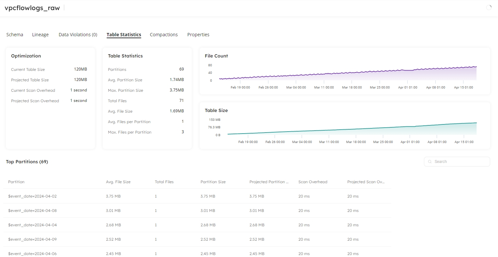Sort by Partition Size column header
498x257 pixels.
213,182
